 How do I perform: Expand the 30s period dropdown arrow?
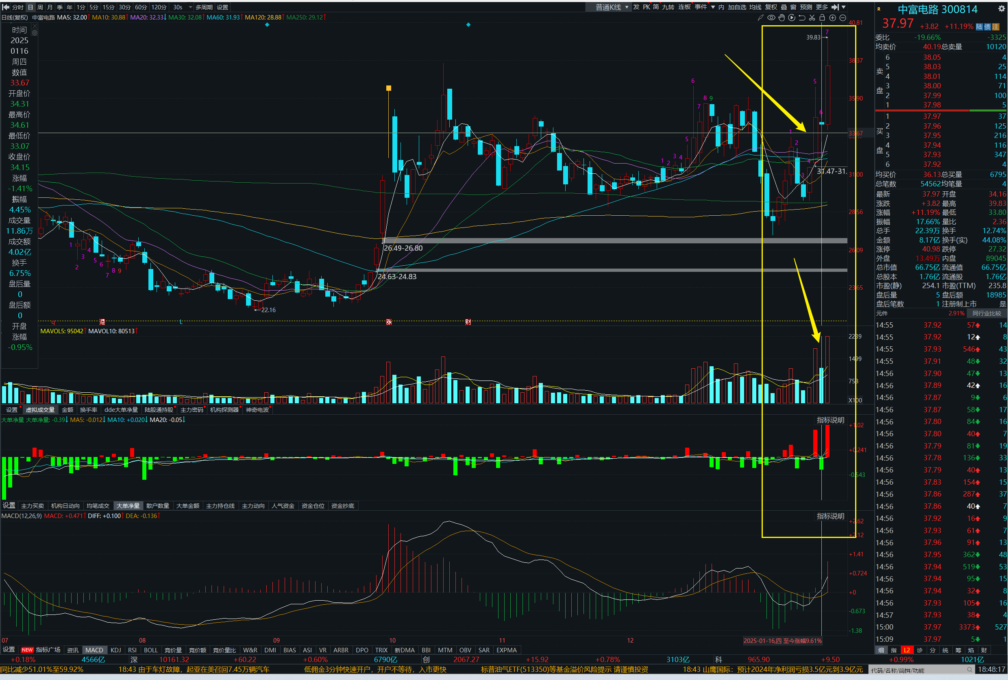(190, 7)
